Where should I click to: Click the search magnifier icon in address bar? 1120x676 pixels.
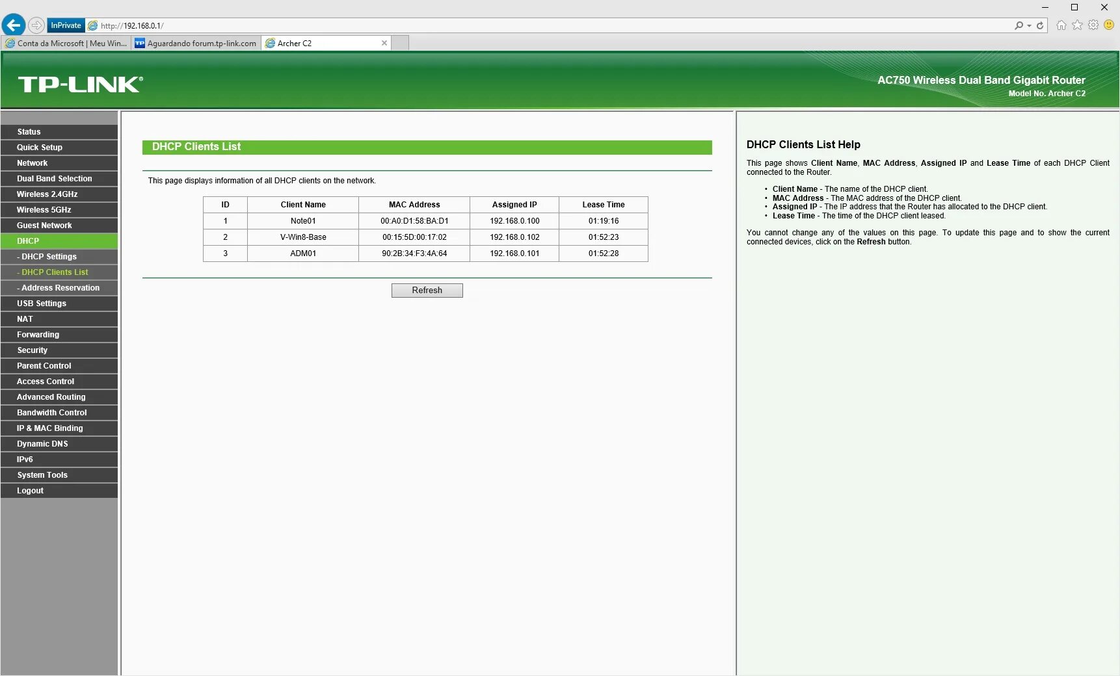tap(1019, 25)
